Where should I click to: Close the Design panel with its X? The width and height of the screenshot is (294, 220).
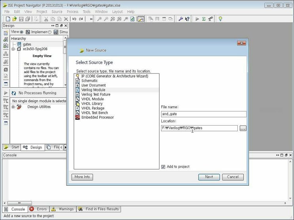(x=66, y=26)
